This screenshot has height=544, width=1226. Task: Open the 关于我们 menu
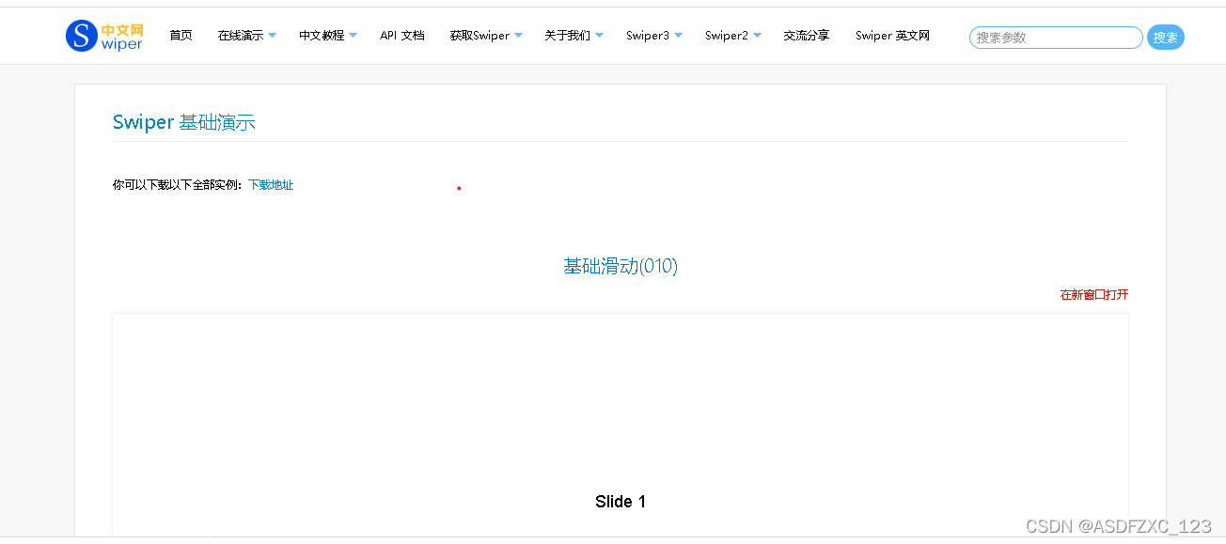[567, 36]
